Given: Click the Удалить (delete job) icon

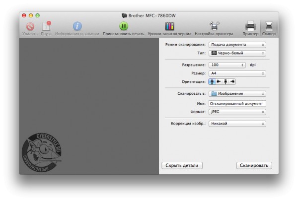Looking at the screenshot, I should [x=30, y=26].
